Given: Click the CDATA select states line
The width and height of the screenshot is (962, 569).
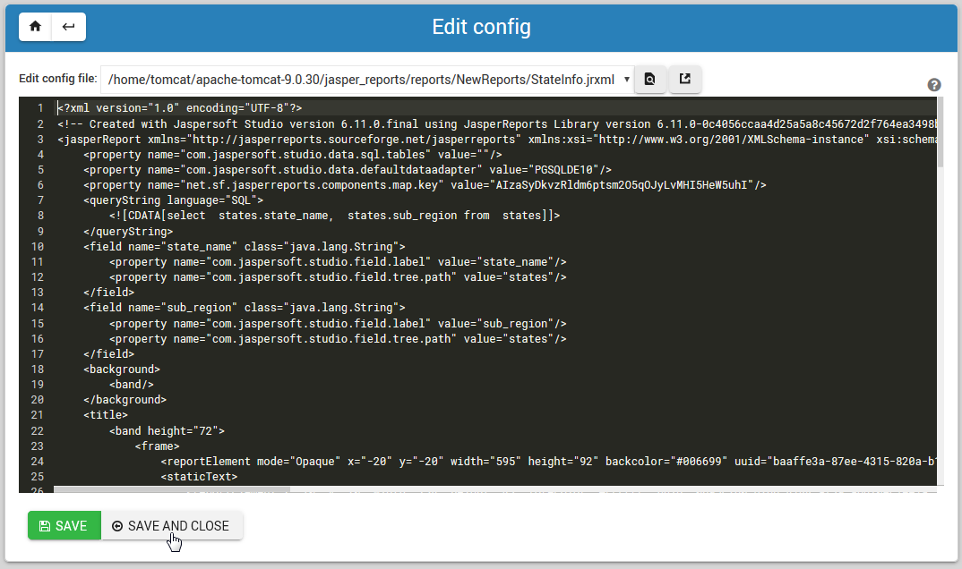Looking at the screenshot, I should pos(334,216).
